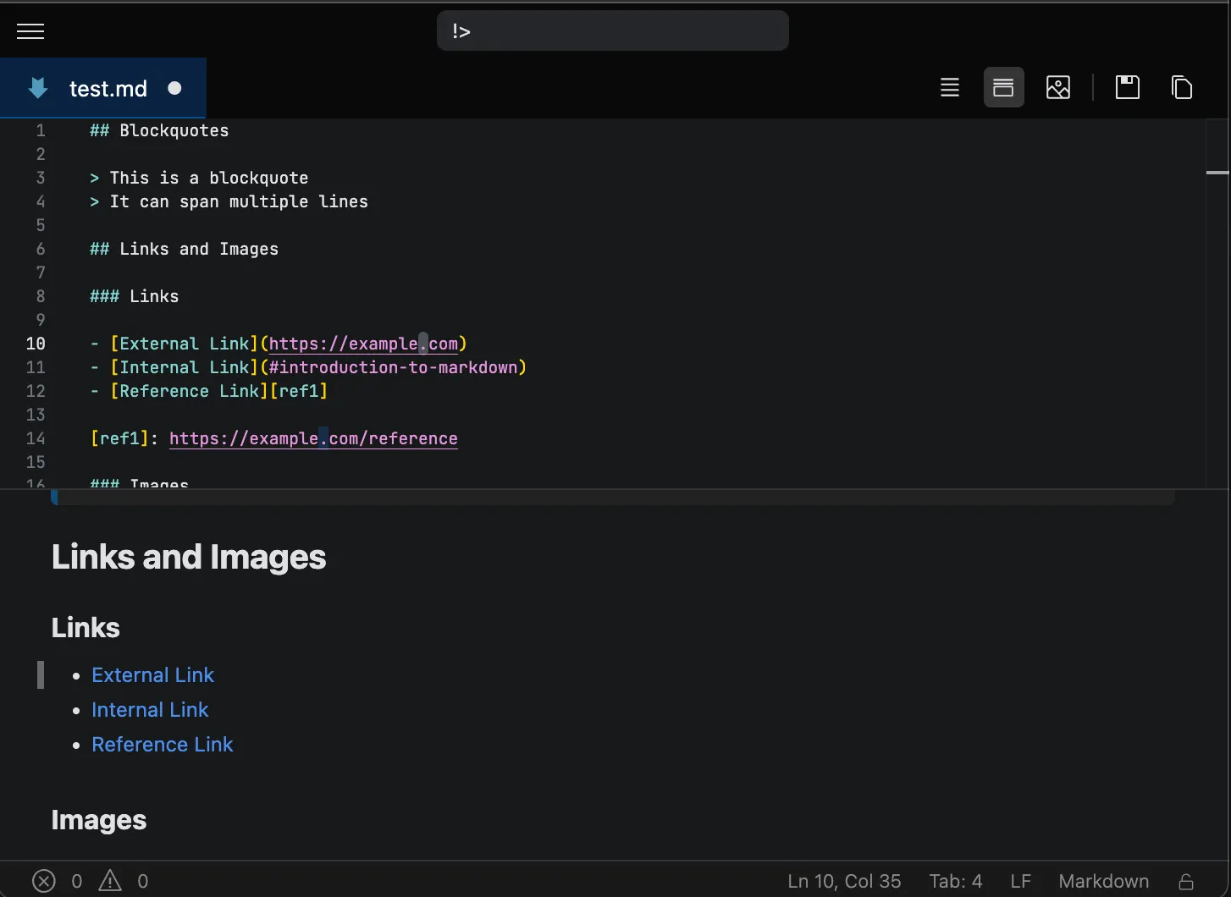Image resolution: width=1231 pixels, height=897 pixels.
Task: Open the Markdown language mode selector
Action: (x=1103, y=881)
